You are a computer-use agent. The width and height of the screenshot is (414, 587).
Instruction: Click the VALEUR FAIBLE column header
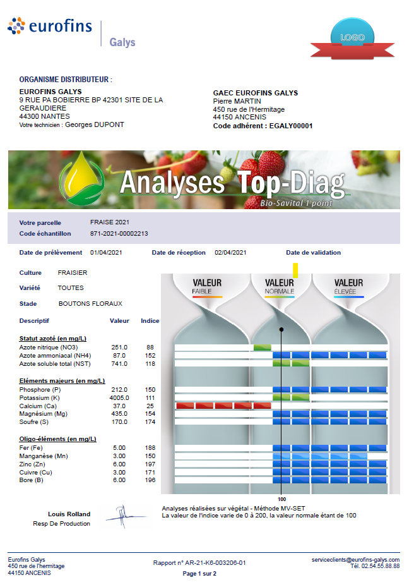[207, 287]
